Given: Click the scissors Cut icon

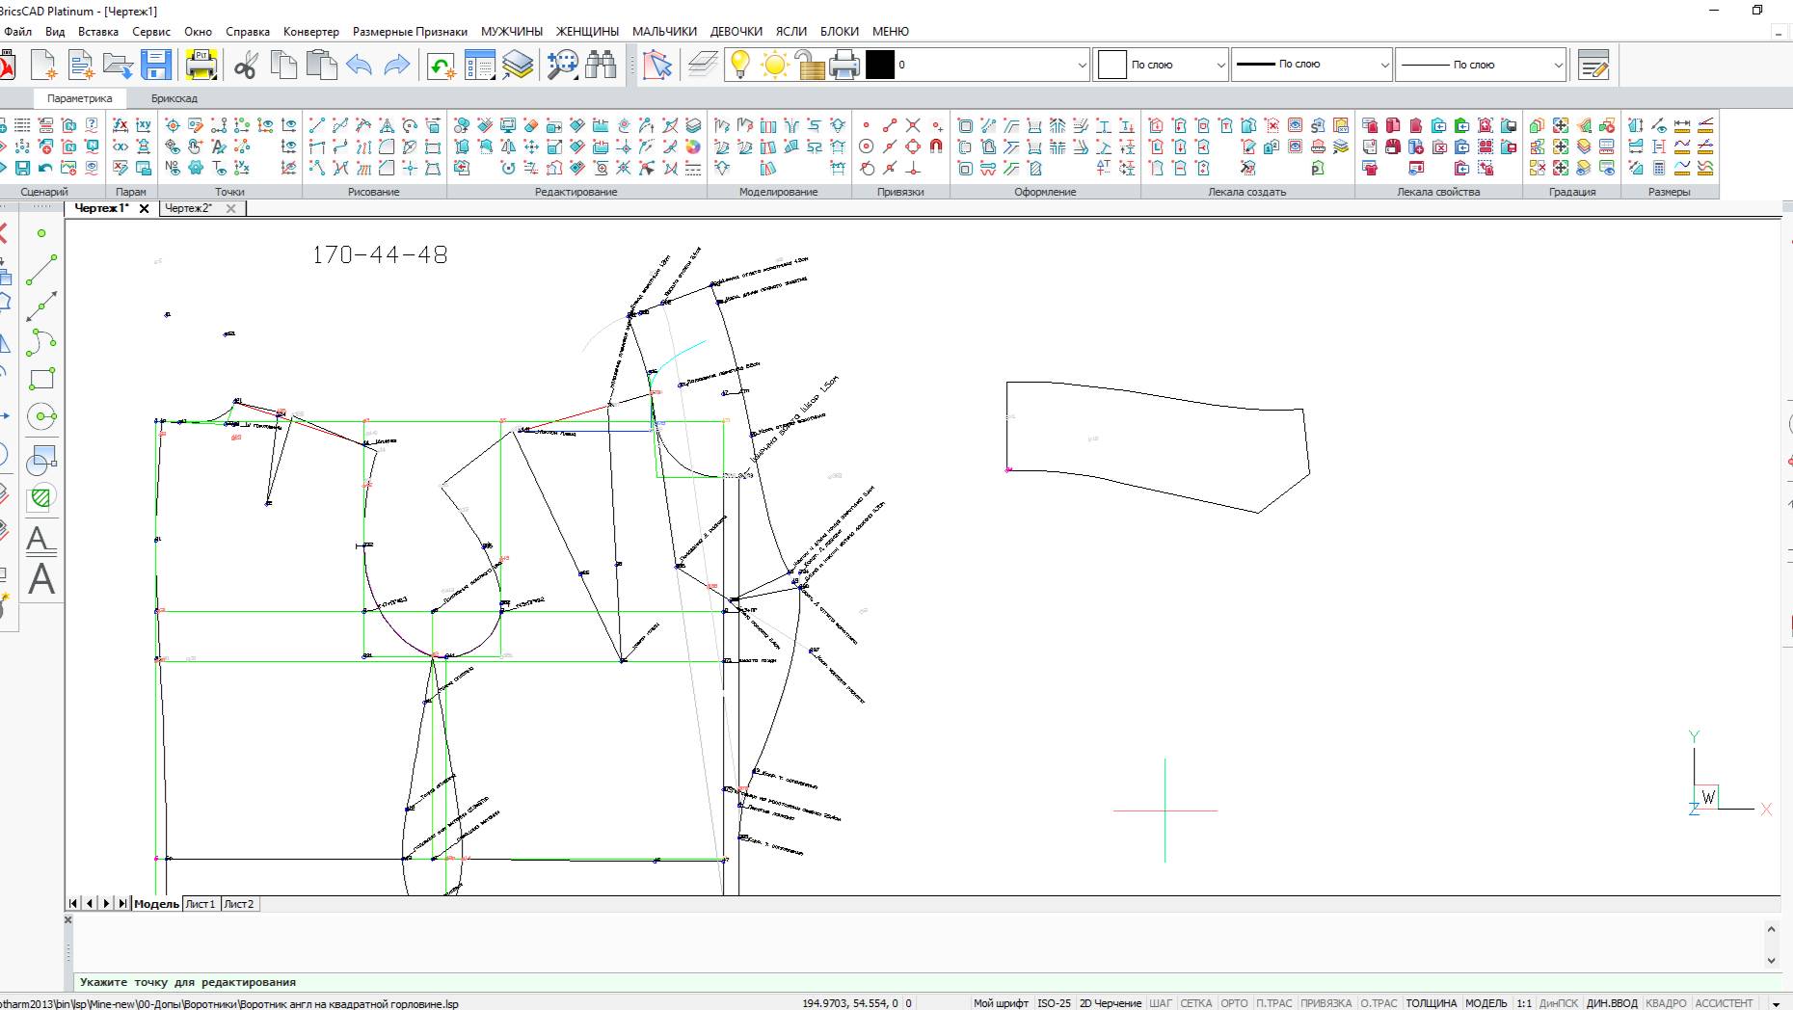Looking at the screenshot, I should click(246, 66).
